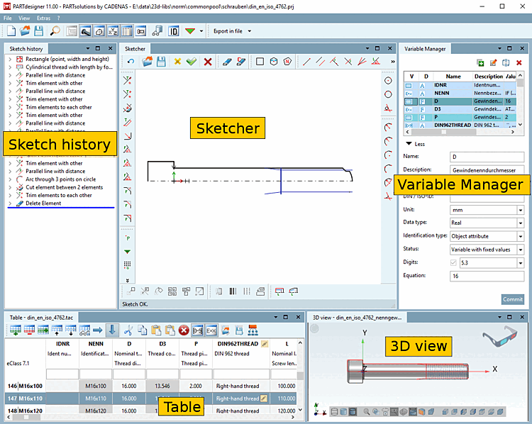Open the Unit dropdown showing mm
Image resolution: width=532 pixels, height=424 pixels.
click(520, 210)
